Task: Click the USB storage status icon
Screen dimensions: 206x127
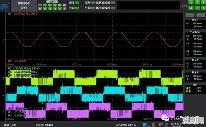Action: pyautogui.click(x=153, y=125)
